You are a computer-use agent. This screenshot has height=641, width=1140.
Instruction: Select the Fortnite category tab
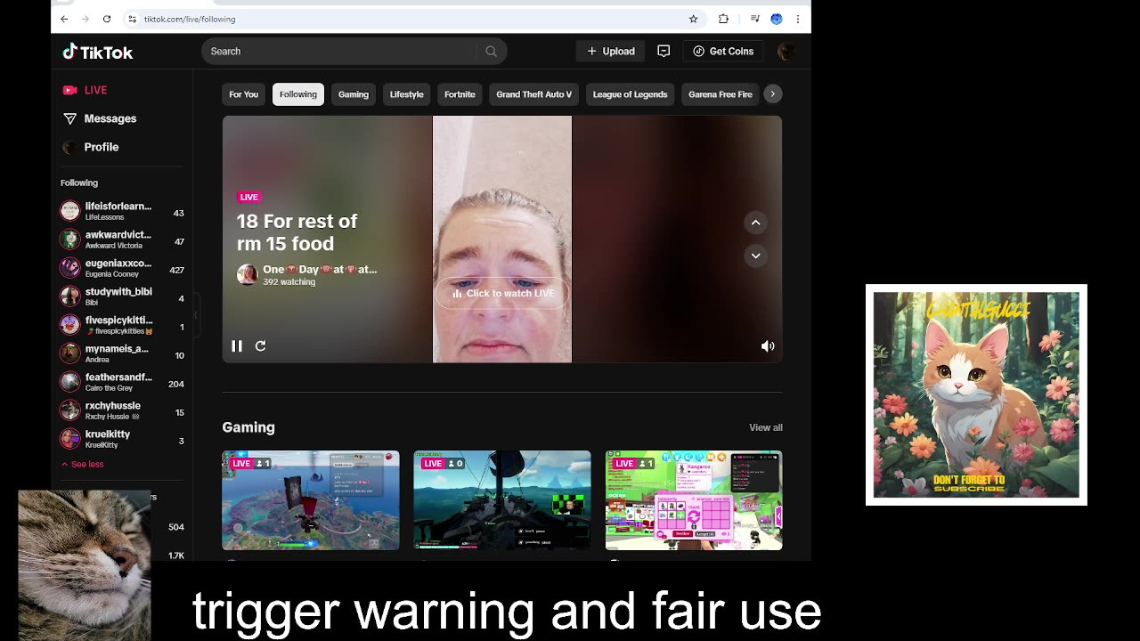coord(460,94)
